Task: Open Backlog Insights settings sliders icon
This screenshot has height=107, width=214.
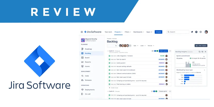Action: point(202,52)
